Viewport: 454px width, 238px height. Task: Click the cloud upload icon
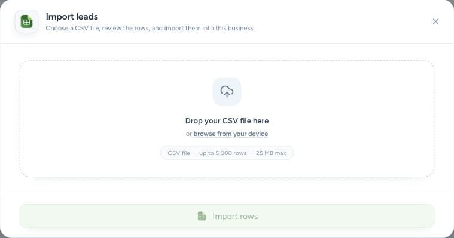click(227, 91)
